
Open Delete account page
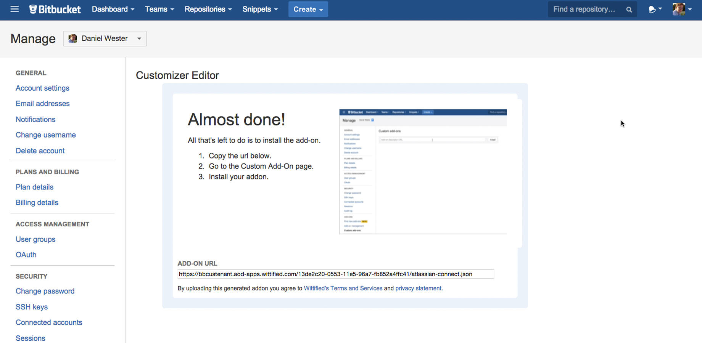[x=40, y=151]
